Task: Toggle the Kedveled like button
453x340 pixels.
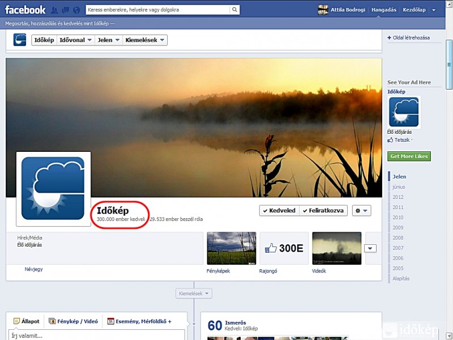Action: click(x=279, y=211)
